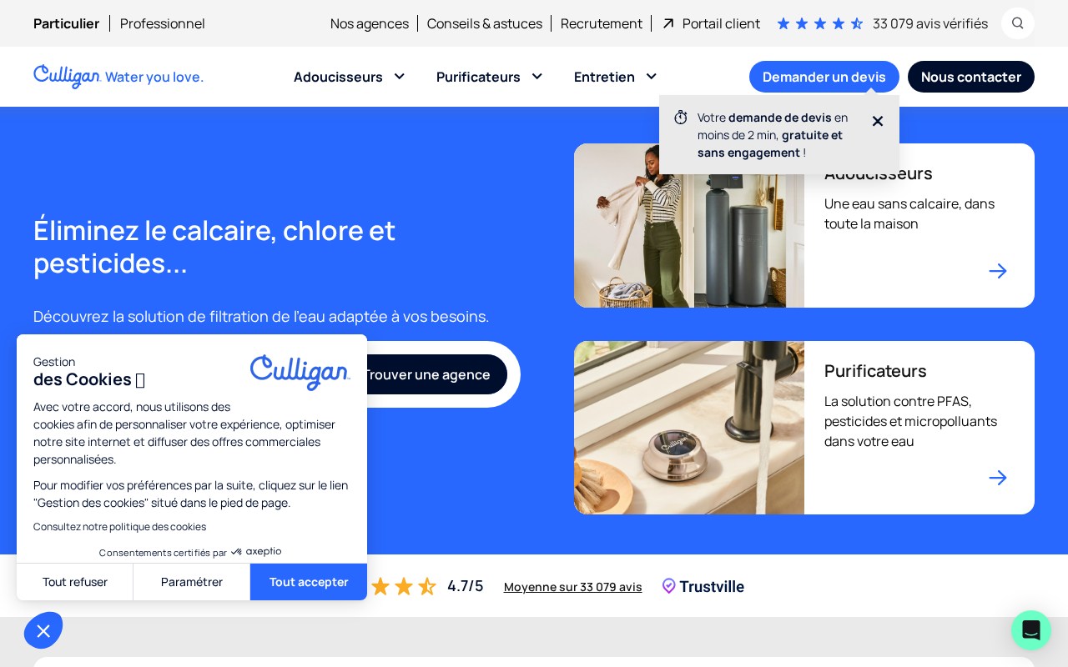
Task: Follow the Adoucisseurs card arrow
Action: click(x=998, y=271)
